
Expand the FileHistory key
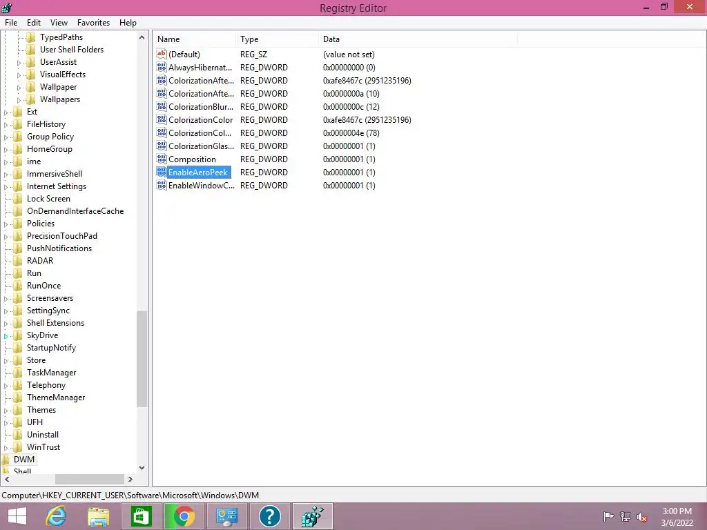[6, 124]
